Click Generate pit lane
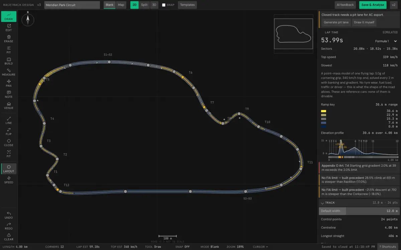This screenshot has height=250, width=401. (x=336, y=22)
